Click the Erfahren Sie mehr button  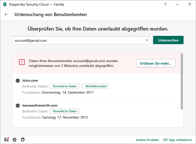(156, 63)
